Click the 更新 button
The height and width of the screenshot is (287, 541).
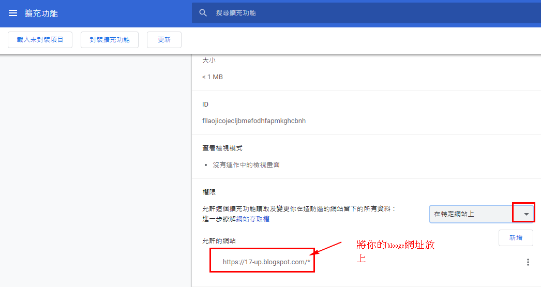coord(164,40)
